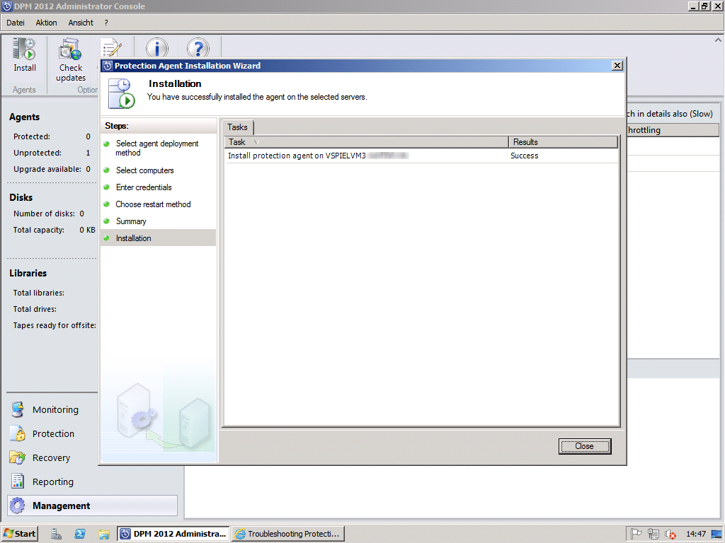Close the installation wizard with Close button
This screenshot has width=725, height=543.
coord(584,446)
